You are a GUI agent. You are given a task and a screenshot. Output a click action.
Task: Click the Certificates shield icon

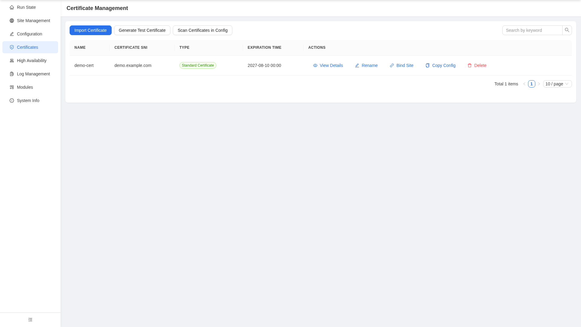12,47
